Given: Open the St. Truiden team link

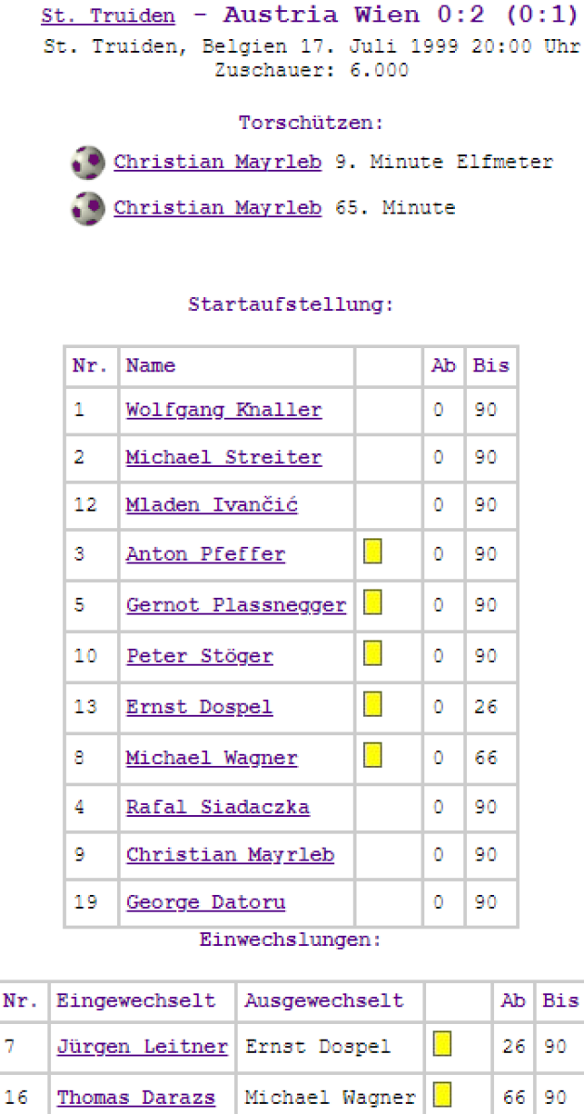Looking at the screenshot, I should click(x=108, y=17).
